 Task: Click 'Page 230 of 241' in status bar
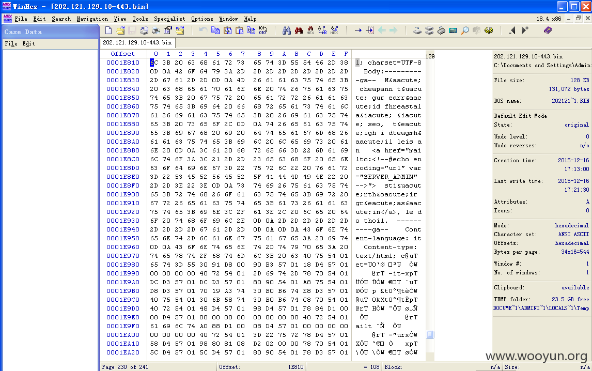[x=125, y=367]
